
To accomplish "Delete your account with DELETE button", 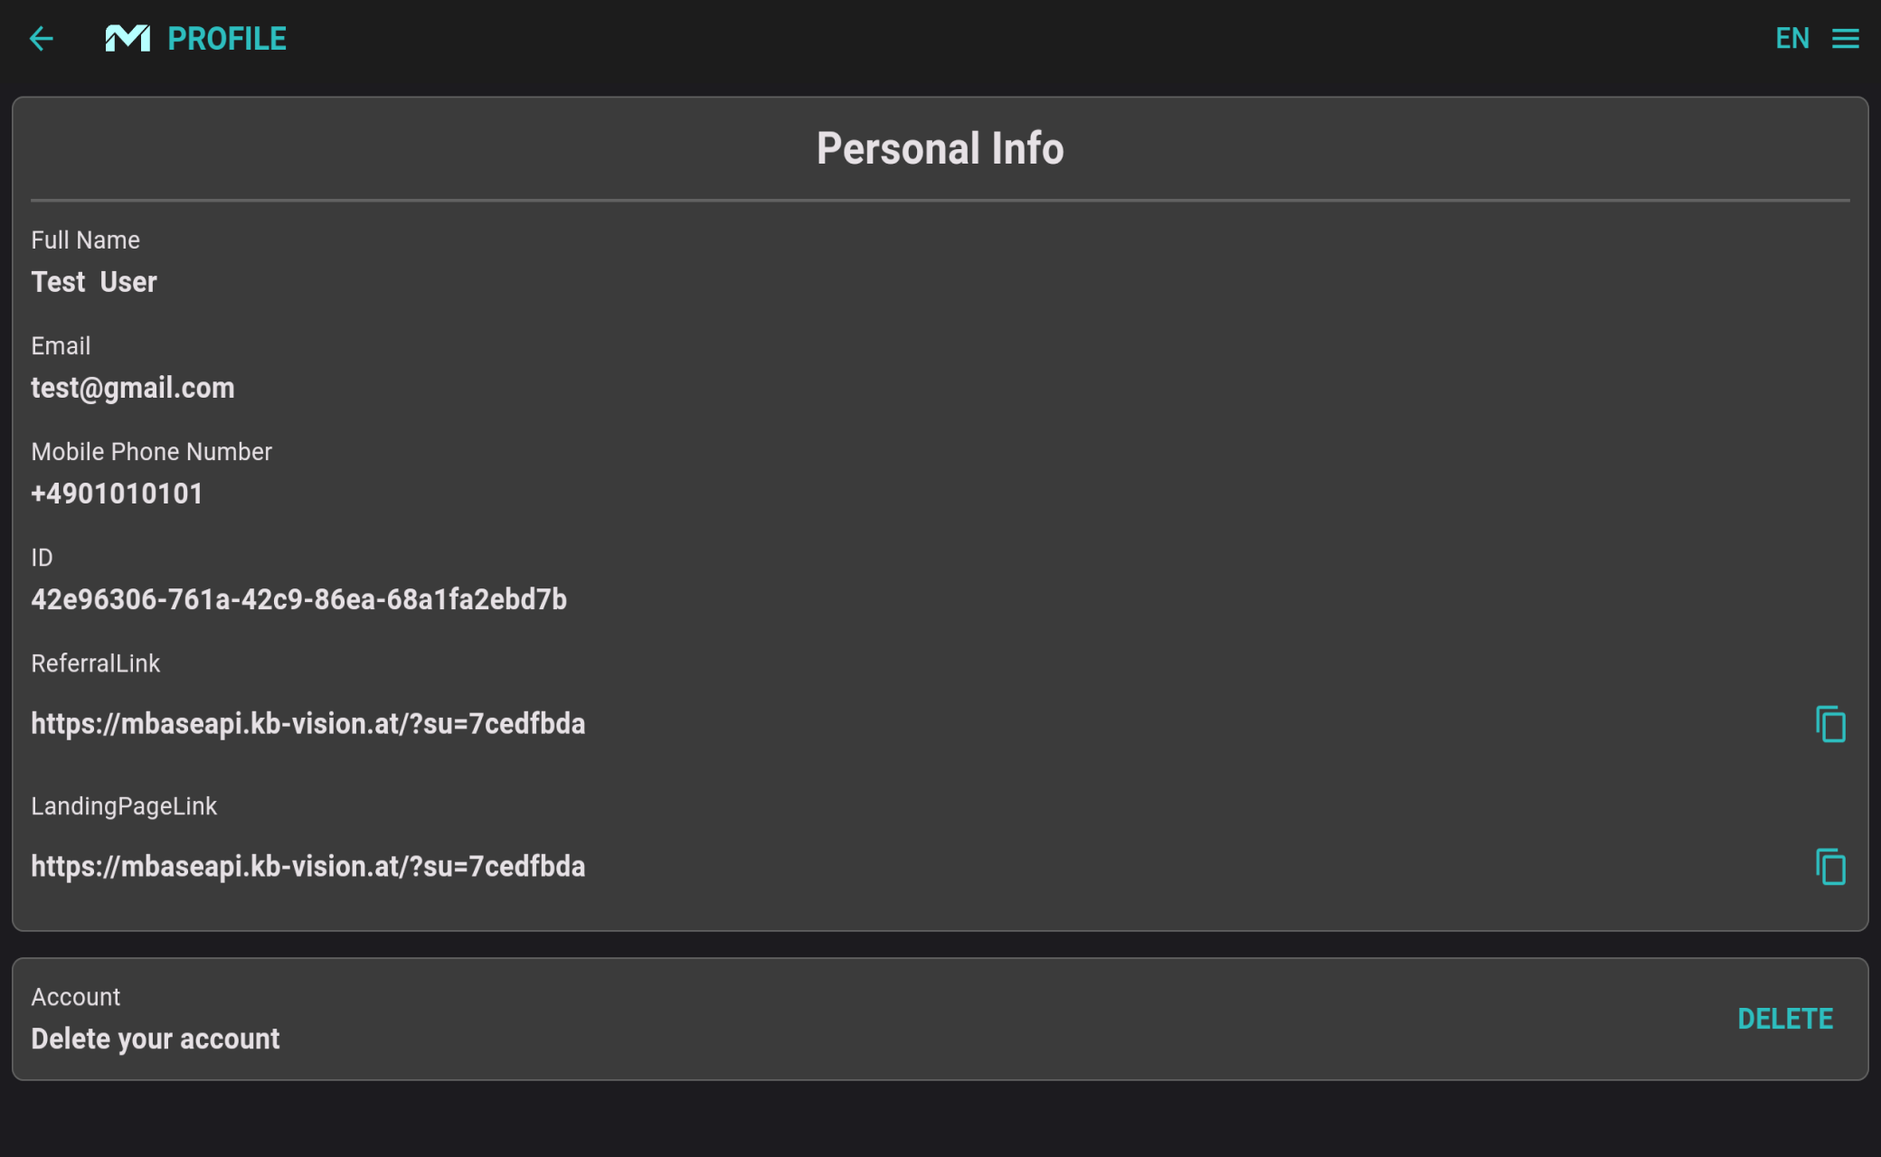I will 1785,1019.
